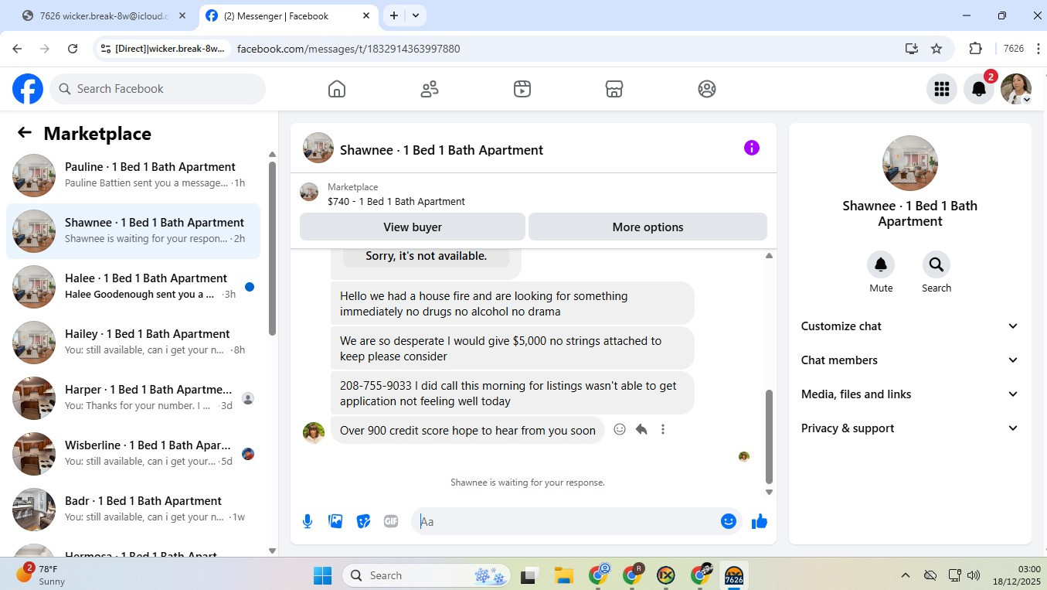Go to the Home feed icon
Image resolution: width=1047 pixels, height=590 pixels.
[337, 89]
